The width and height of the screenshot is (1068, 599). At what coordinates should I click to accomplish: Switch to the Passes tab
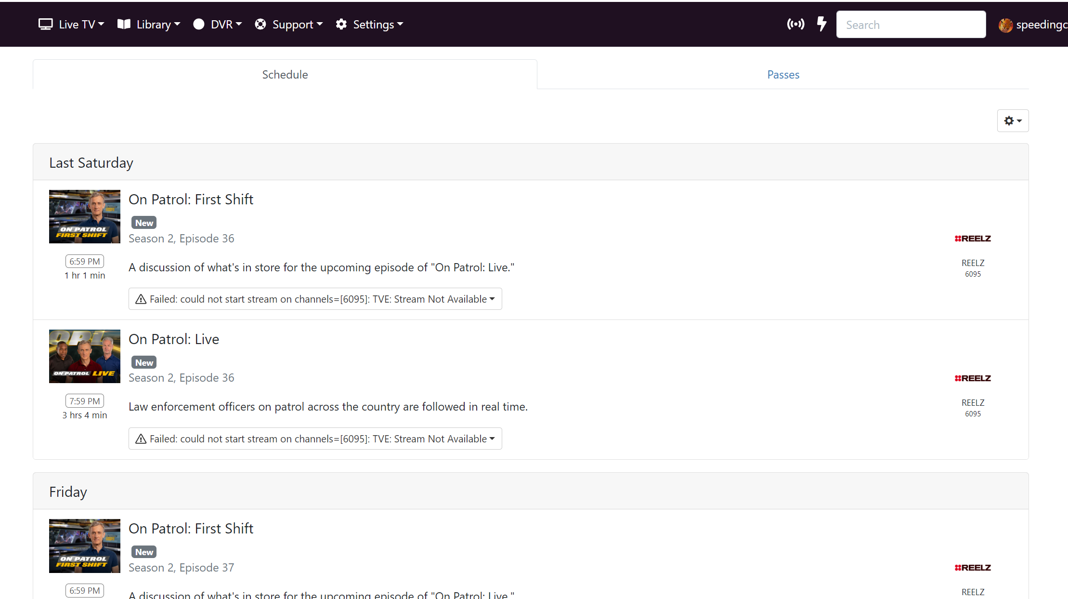(783, 75)
